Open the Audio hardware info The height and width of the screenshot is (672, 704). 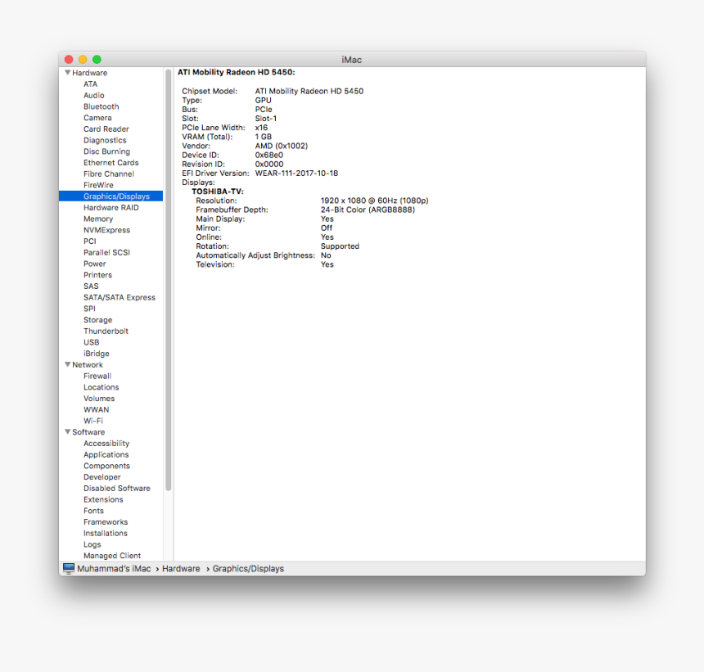pos(93,95)
